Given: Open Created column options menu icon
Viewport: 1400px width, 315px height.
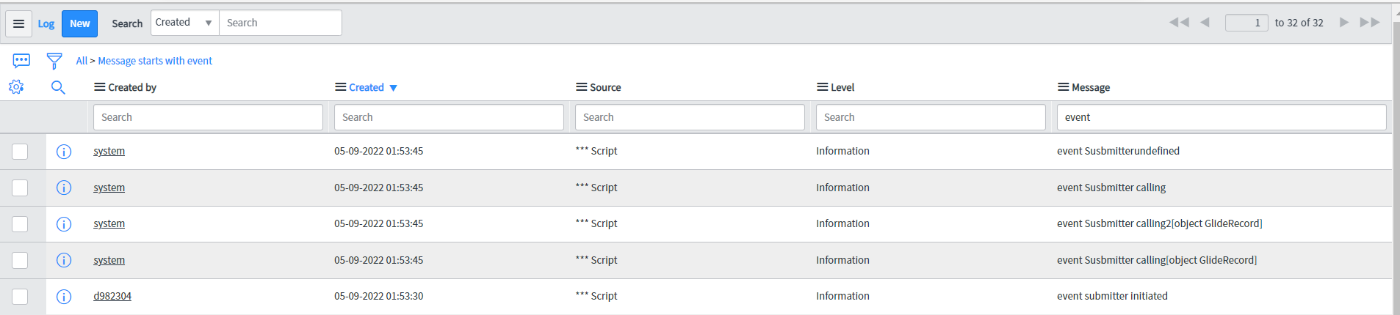Looking at the screenshot, I should click(340, 87).
